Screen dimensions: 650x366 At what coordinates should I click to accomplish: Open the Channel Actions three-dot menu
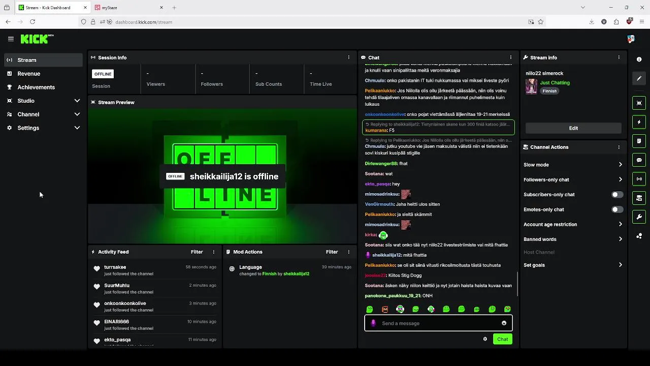click(x=619, y=147)
